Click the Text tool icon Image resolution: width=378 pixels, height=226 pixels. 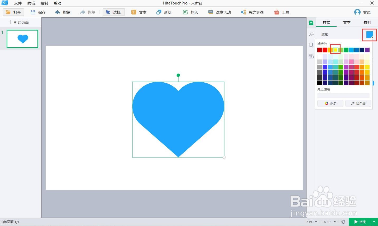pos(139,12)
